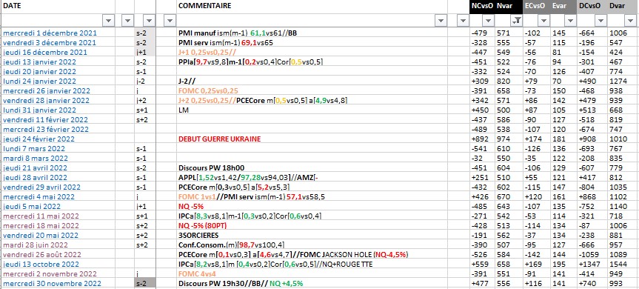Select the ECvsO header cell
The image size is (639, 289).
point(537,6)
